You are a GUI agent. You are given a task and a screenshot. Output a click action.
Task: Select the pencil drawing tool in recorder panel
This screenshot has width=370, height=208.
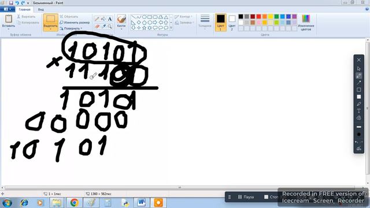tap(358, 76)
